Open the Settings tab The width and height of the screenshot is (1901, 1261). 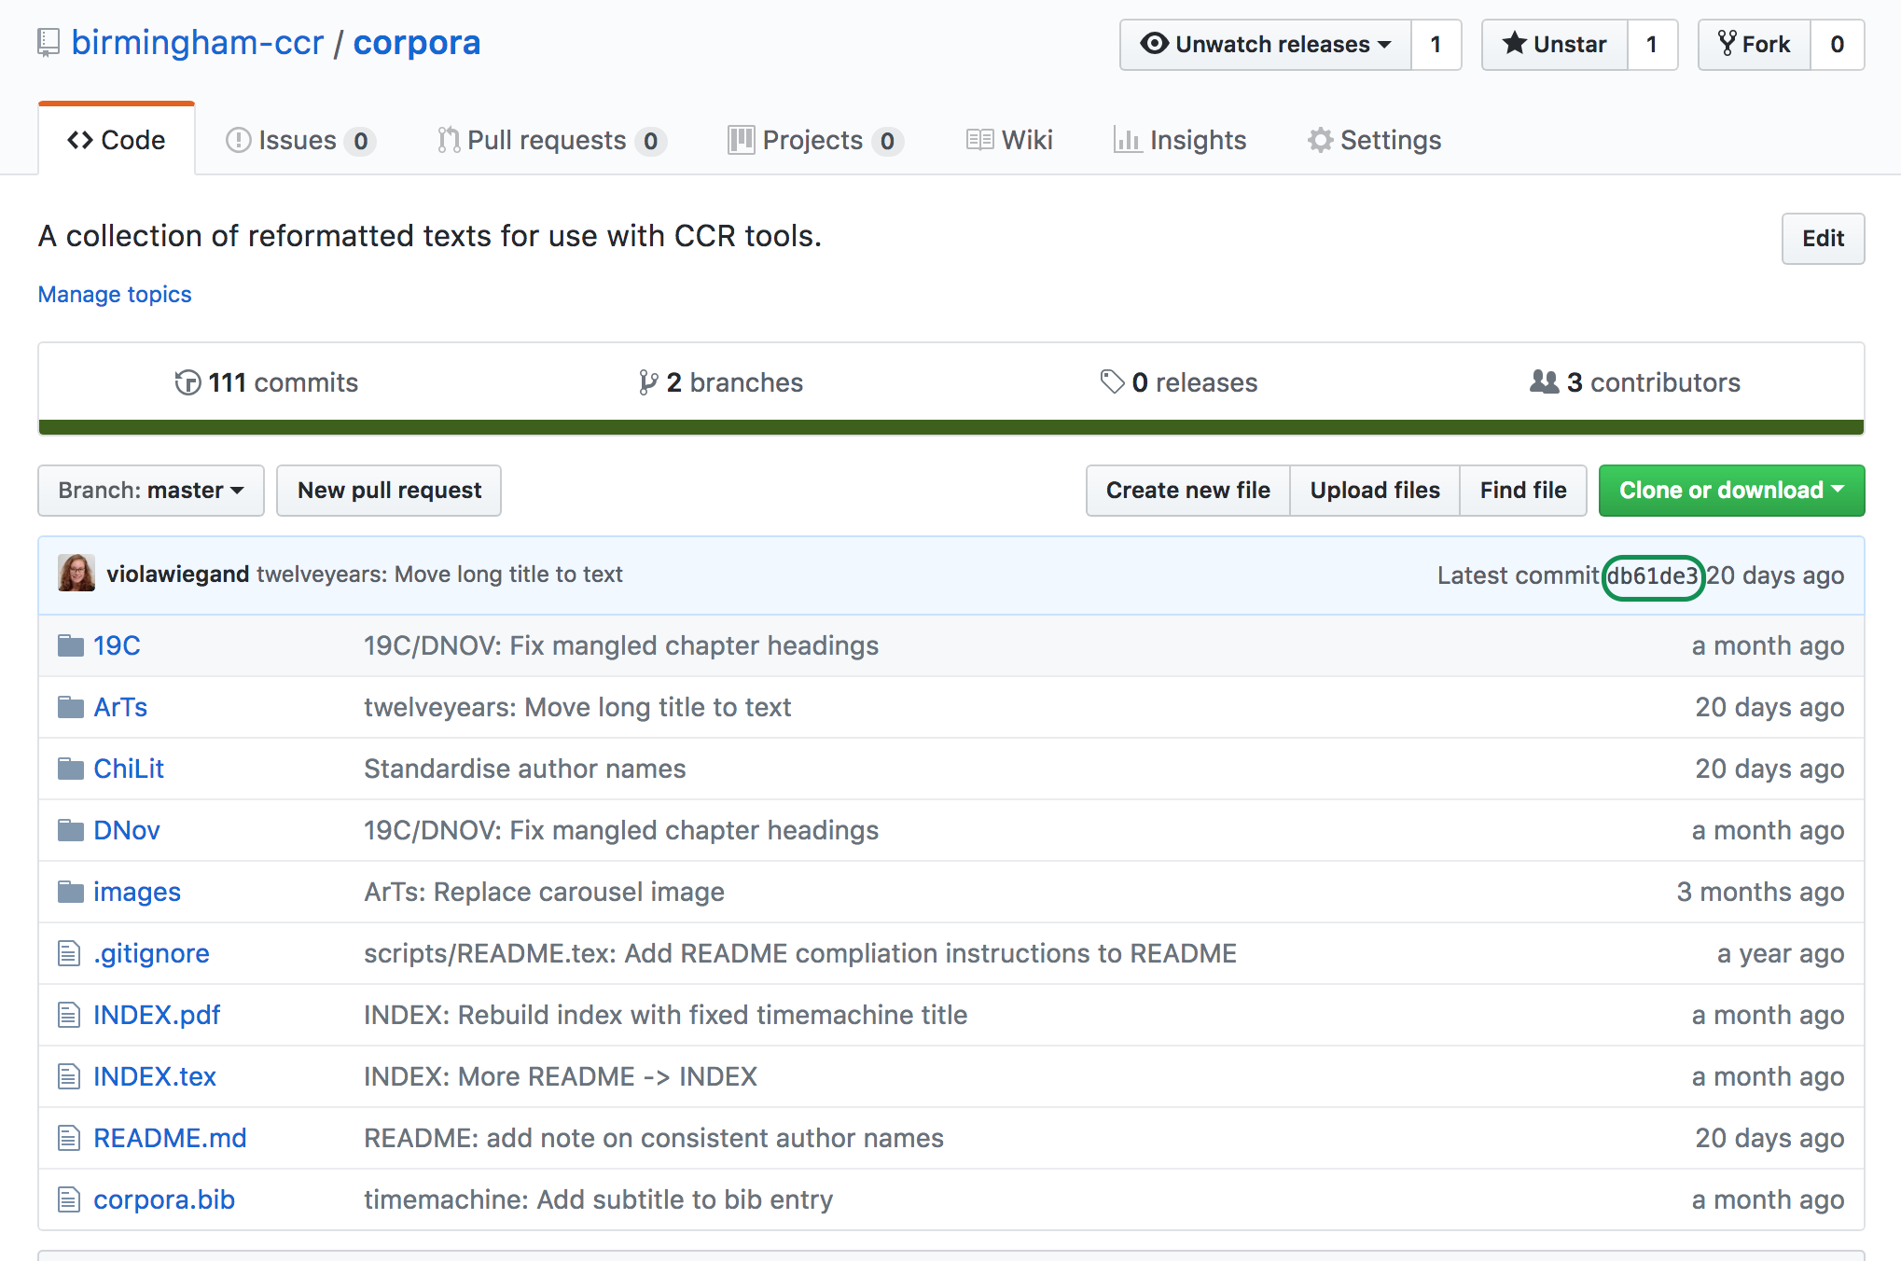click(1374, 140)
